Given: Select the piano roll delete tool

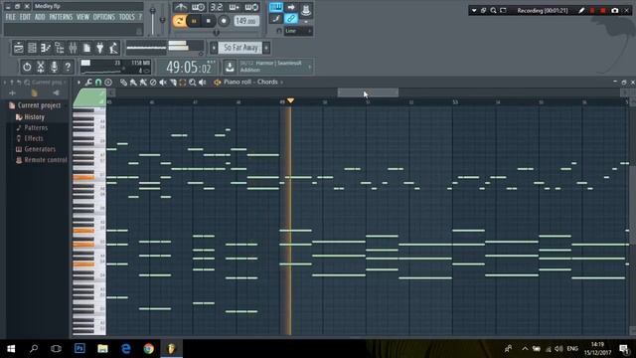Looking at the screenshot, I should click(153, 83).
